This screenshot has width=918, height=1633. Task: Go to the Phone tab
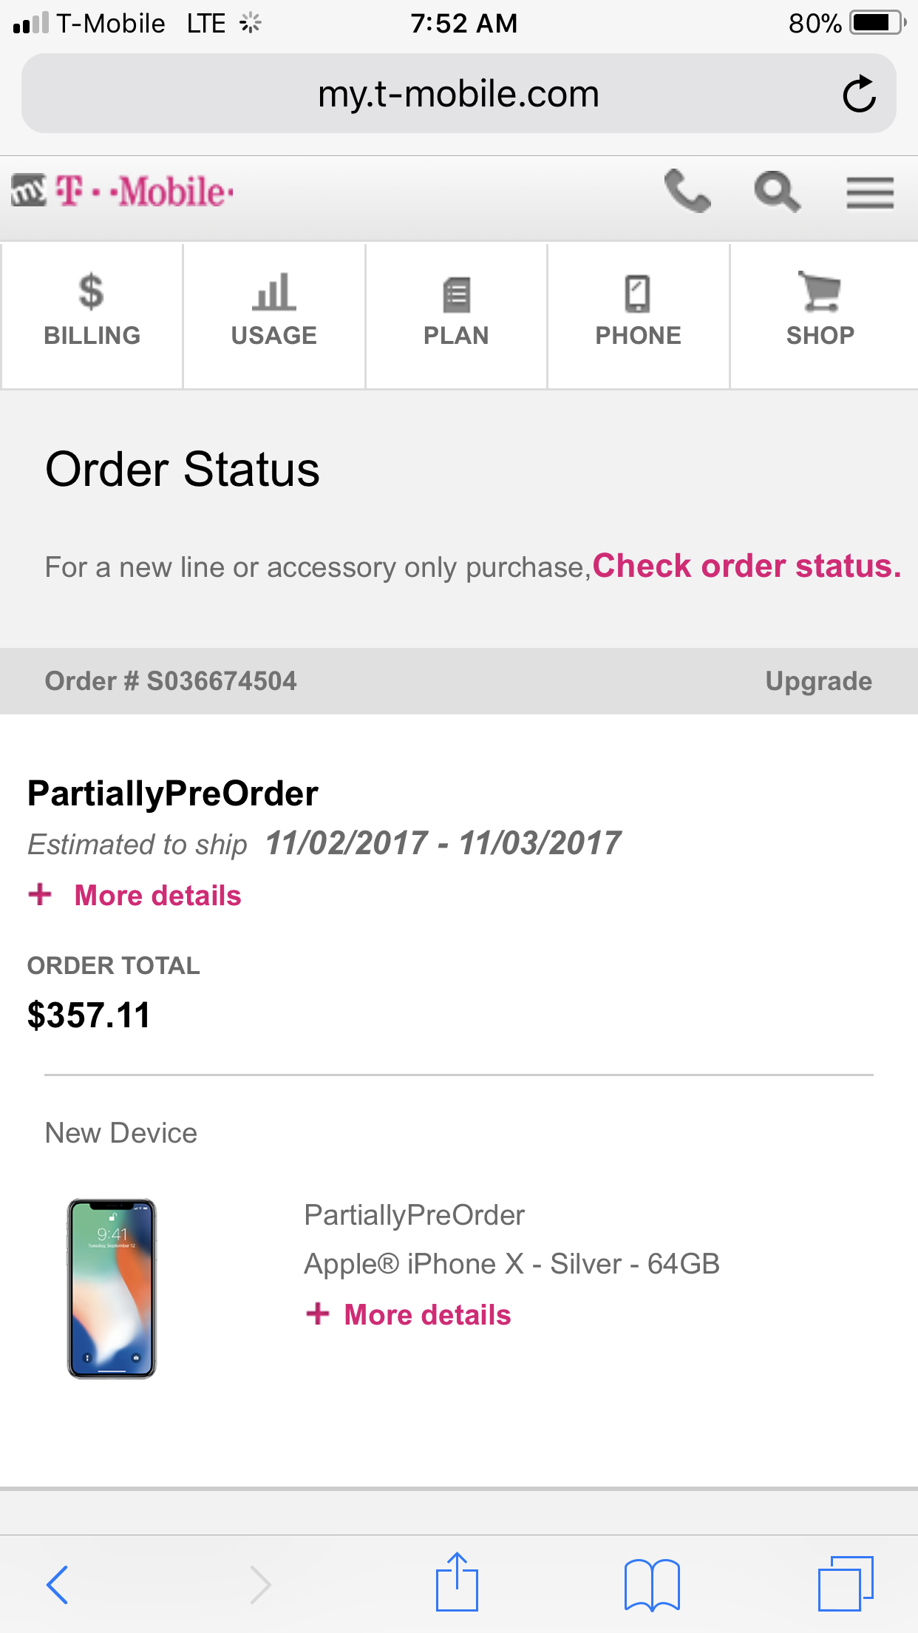639,316
